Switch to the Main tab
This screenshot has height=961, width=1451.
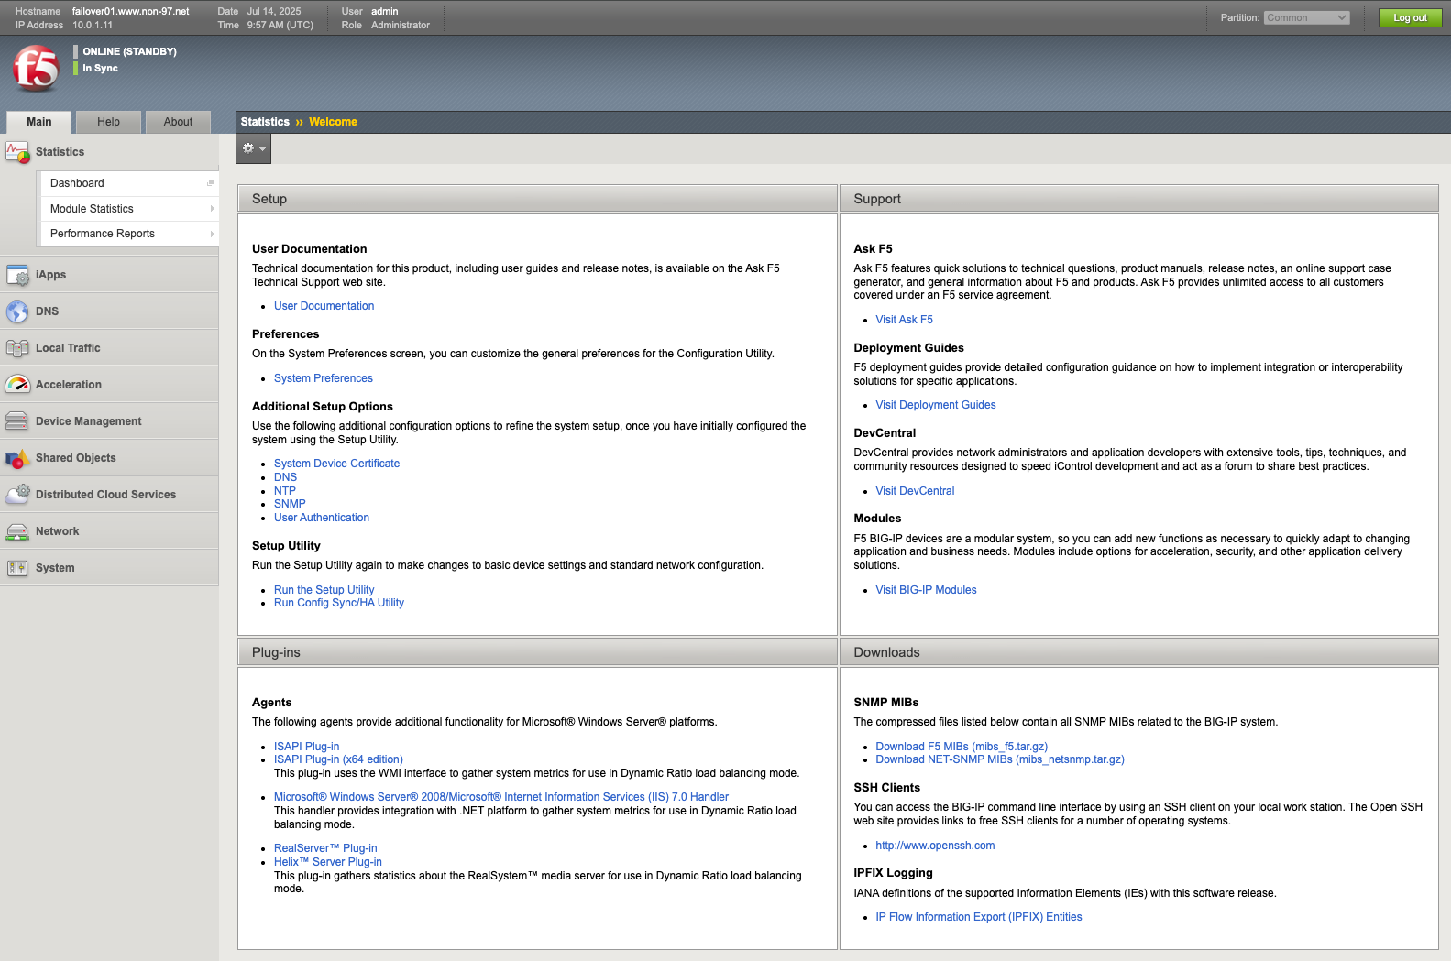point(39,122)
